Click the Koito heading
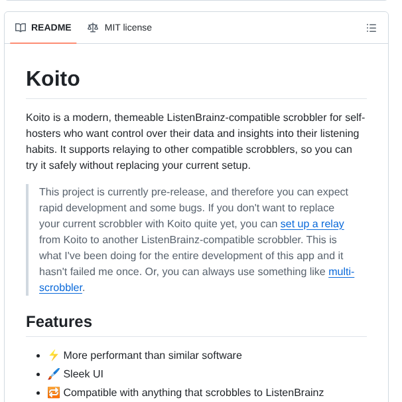 point(53,78)
